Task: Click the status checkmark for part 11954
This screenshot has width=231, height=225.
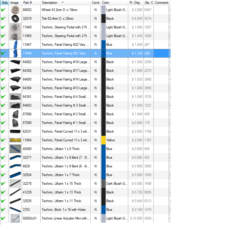Action: click(3, 140)
